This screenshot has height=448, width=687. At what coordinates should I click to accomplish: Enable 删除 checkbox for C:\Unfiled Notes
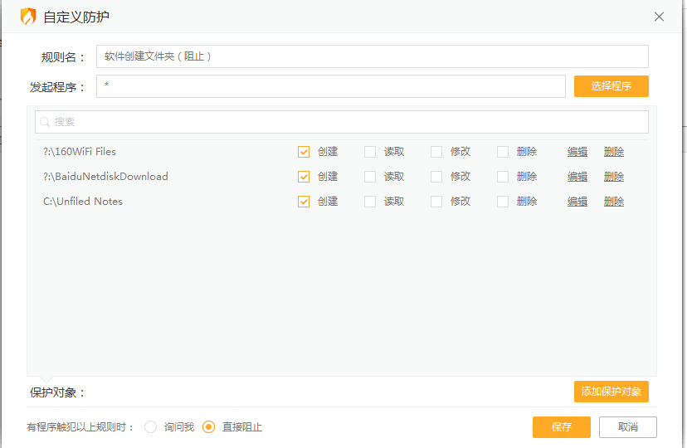tap(503, 202)
